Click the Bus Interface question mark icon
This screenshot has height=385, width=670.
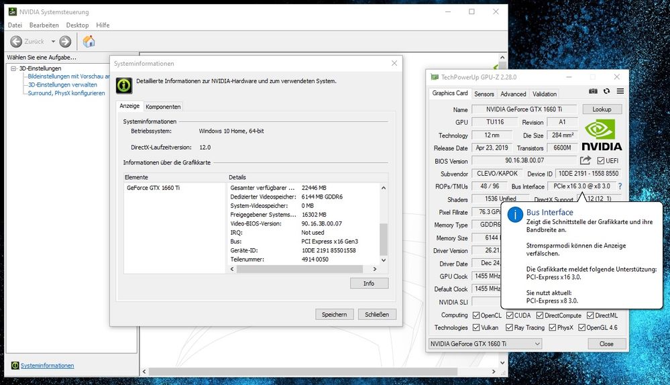[x=620, y=186]
